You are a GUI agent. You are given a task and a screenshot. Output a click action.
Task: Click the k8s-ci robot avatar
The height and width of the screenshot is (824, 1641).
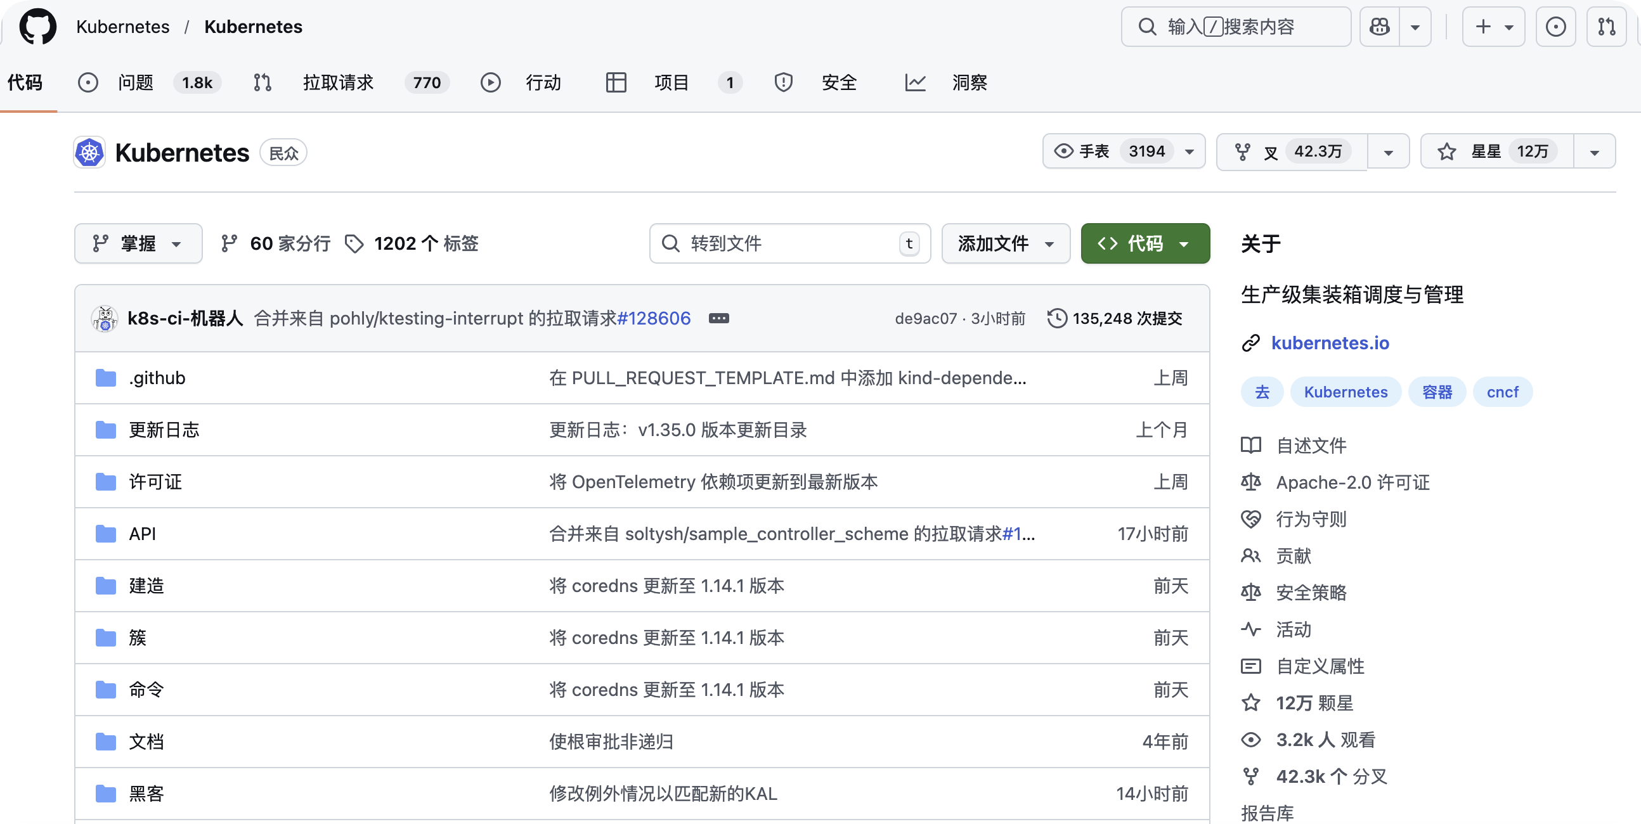point(105,318)
